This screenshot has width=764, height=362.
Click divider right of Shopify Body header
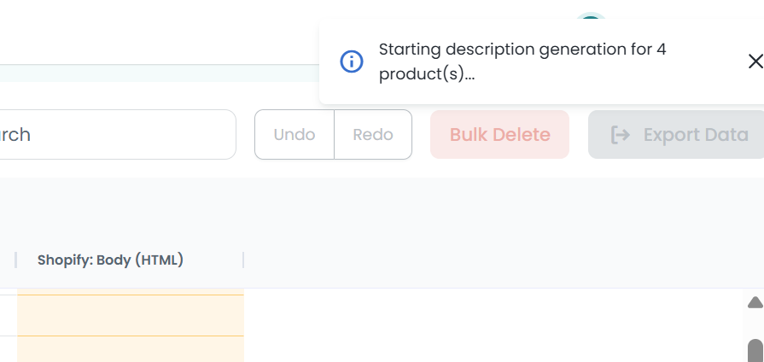click(x=243, y=260)
